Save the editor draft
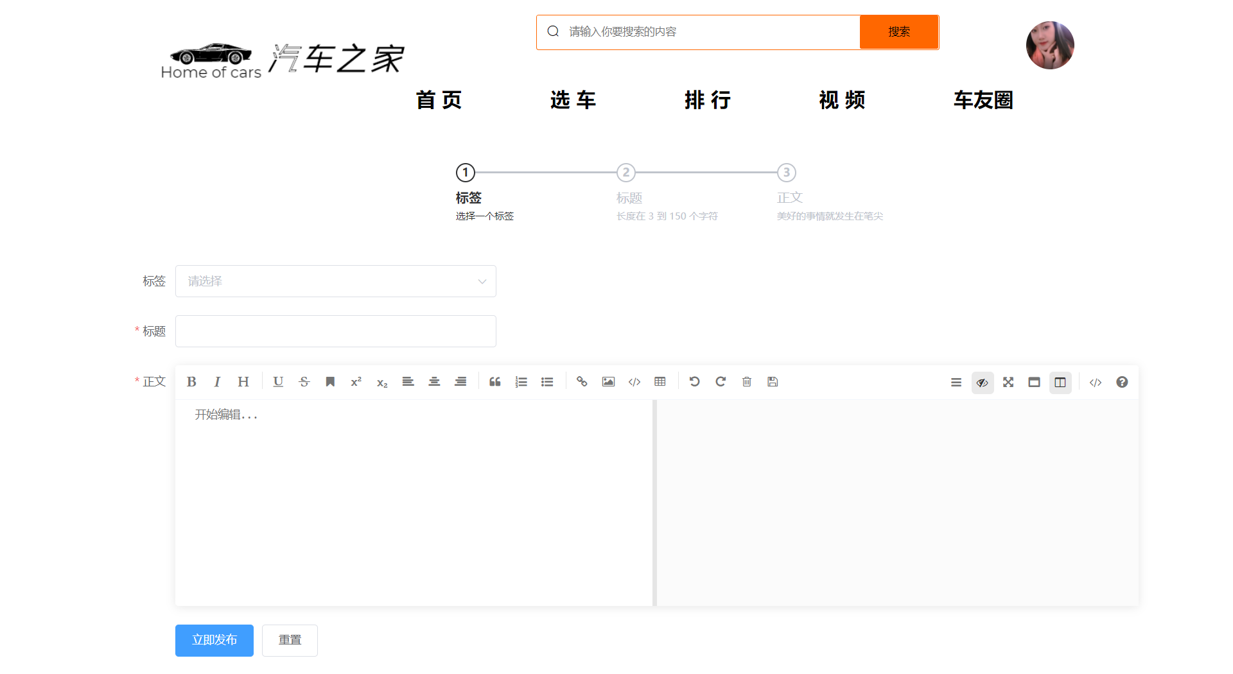The image size is (1233, 674). point(773,381)
